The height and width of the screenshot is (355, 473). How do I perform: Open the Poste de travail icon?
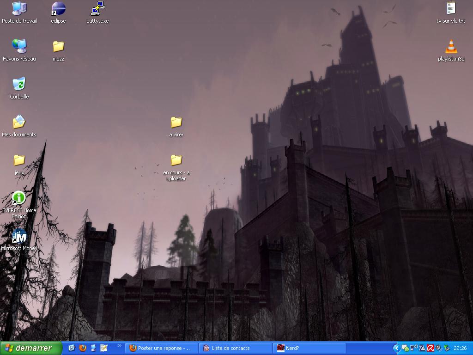pos(19,12)
